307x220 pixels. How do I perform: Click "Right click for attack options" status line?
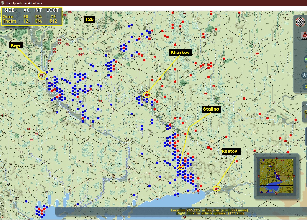(x=211, y=213)
